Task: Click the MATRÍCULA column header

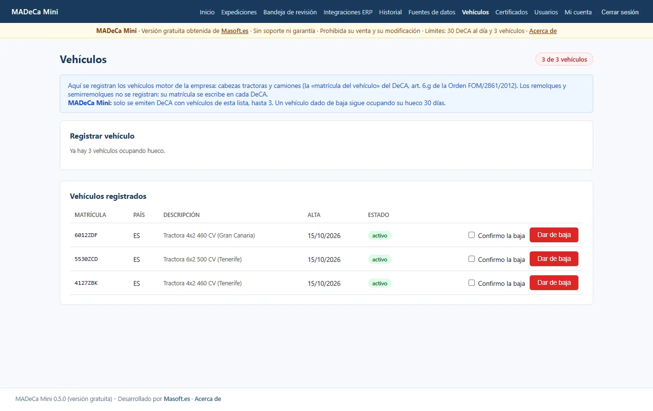Action: 90,215
